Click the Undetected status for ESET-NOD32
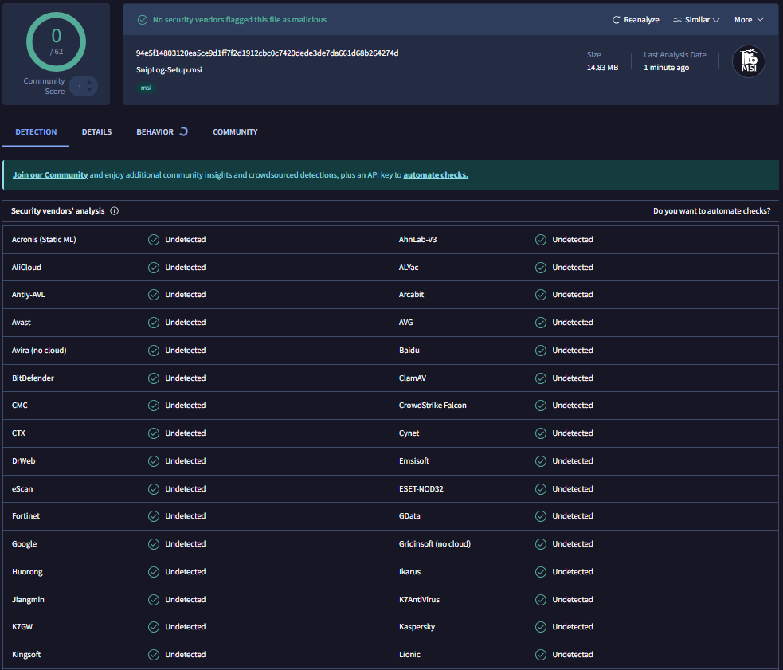This screenshot has height=670, width=783. [572, 488]
